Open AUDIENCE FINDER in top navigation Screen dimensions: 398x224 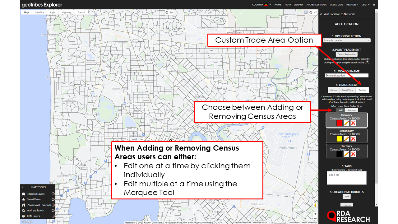click(x=317, y=5)
